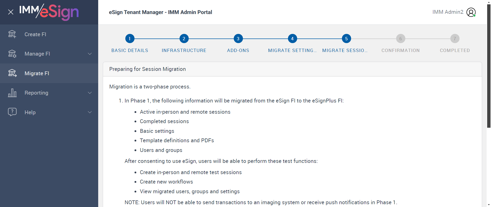Return to step 4 Migrate Settings

point(292,39)
